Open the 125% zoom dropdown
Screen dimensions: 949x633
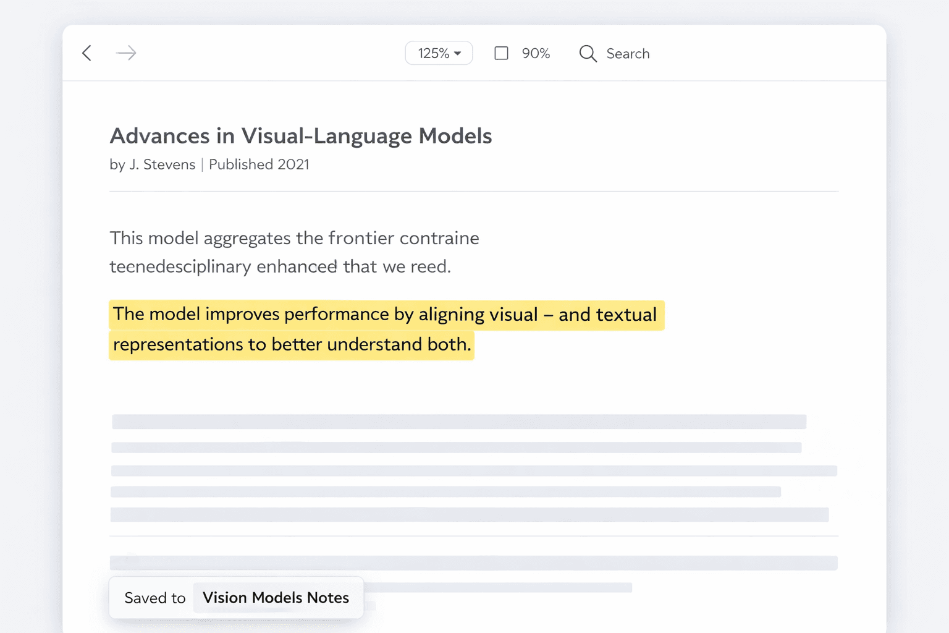pyautogui.click(x=438, y=53)
